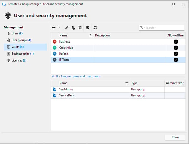Click the filter icon in assigned Name header
The width and height of the screenshot is (189, 144).
(x=127, y=83)
